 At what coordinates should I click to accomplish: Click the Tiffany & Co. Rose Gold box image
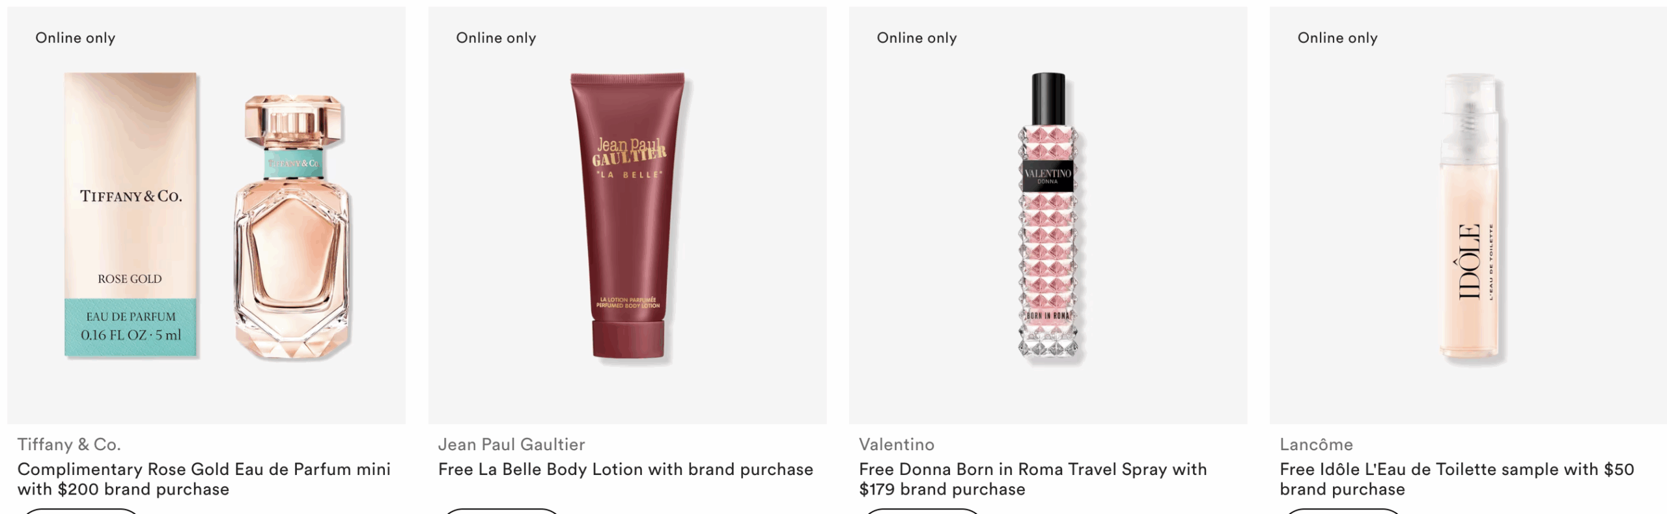(130, 215)
